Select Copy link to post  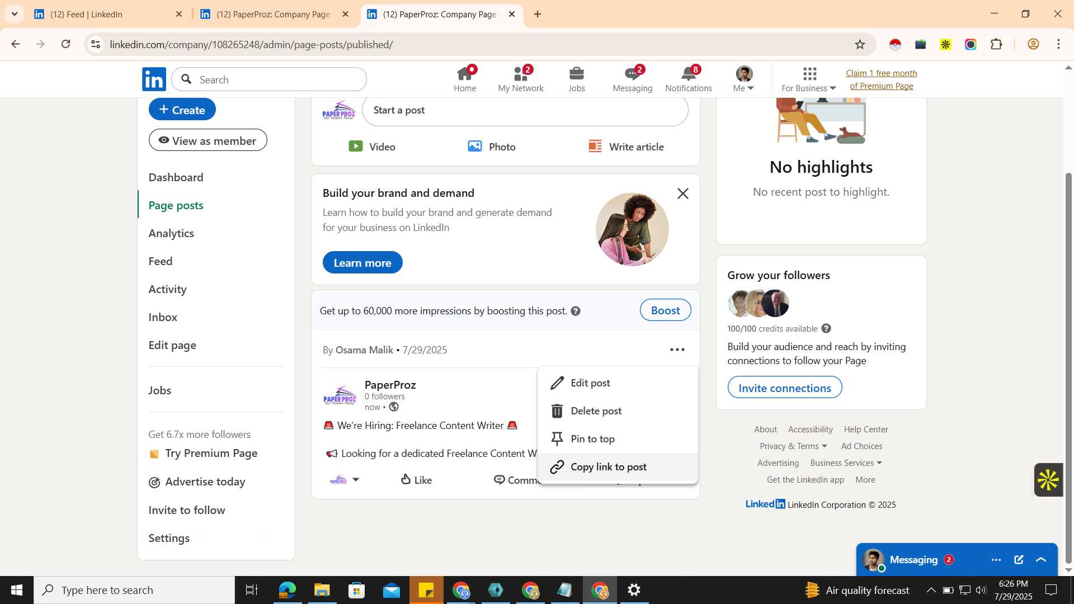point(618,467)
